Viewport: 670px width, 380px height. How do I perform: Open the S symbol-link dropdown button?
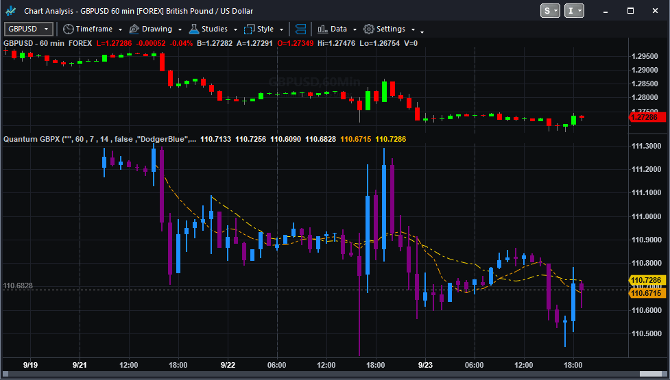pos(550,11)
